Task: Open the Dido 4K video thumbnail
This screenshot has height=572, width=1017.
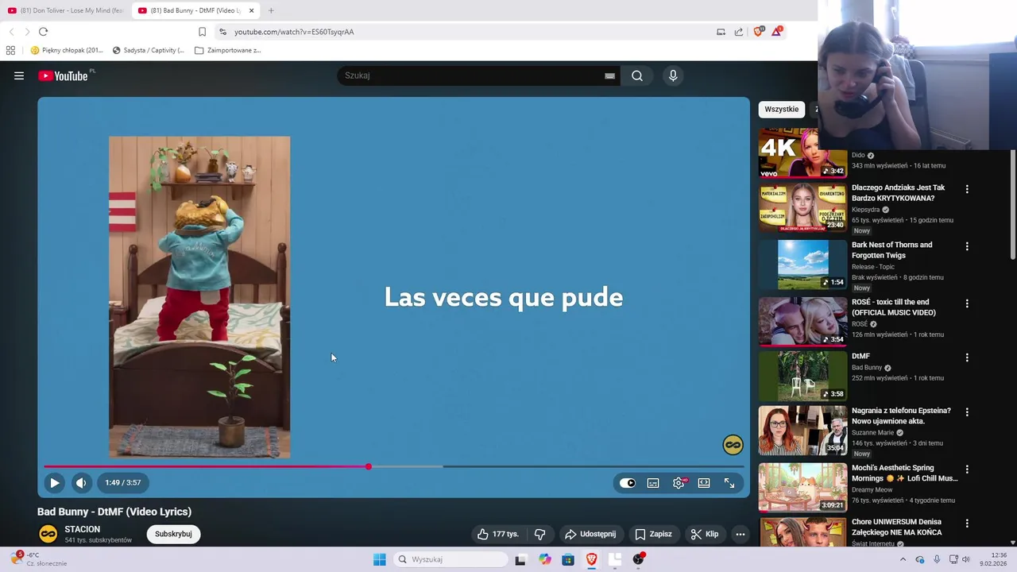Action: click(x=802, y=153)
